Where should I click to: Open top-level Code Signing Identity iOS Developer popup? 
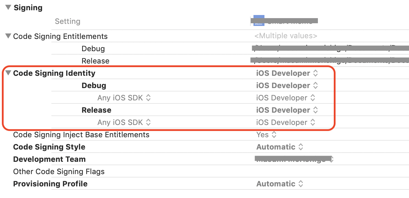point(287,73)
